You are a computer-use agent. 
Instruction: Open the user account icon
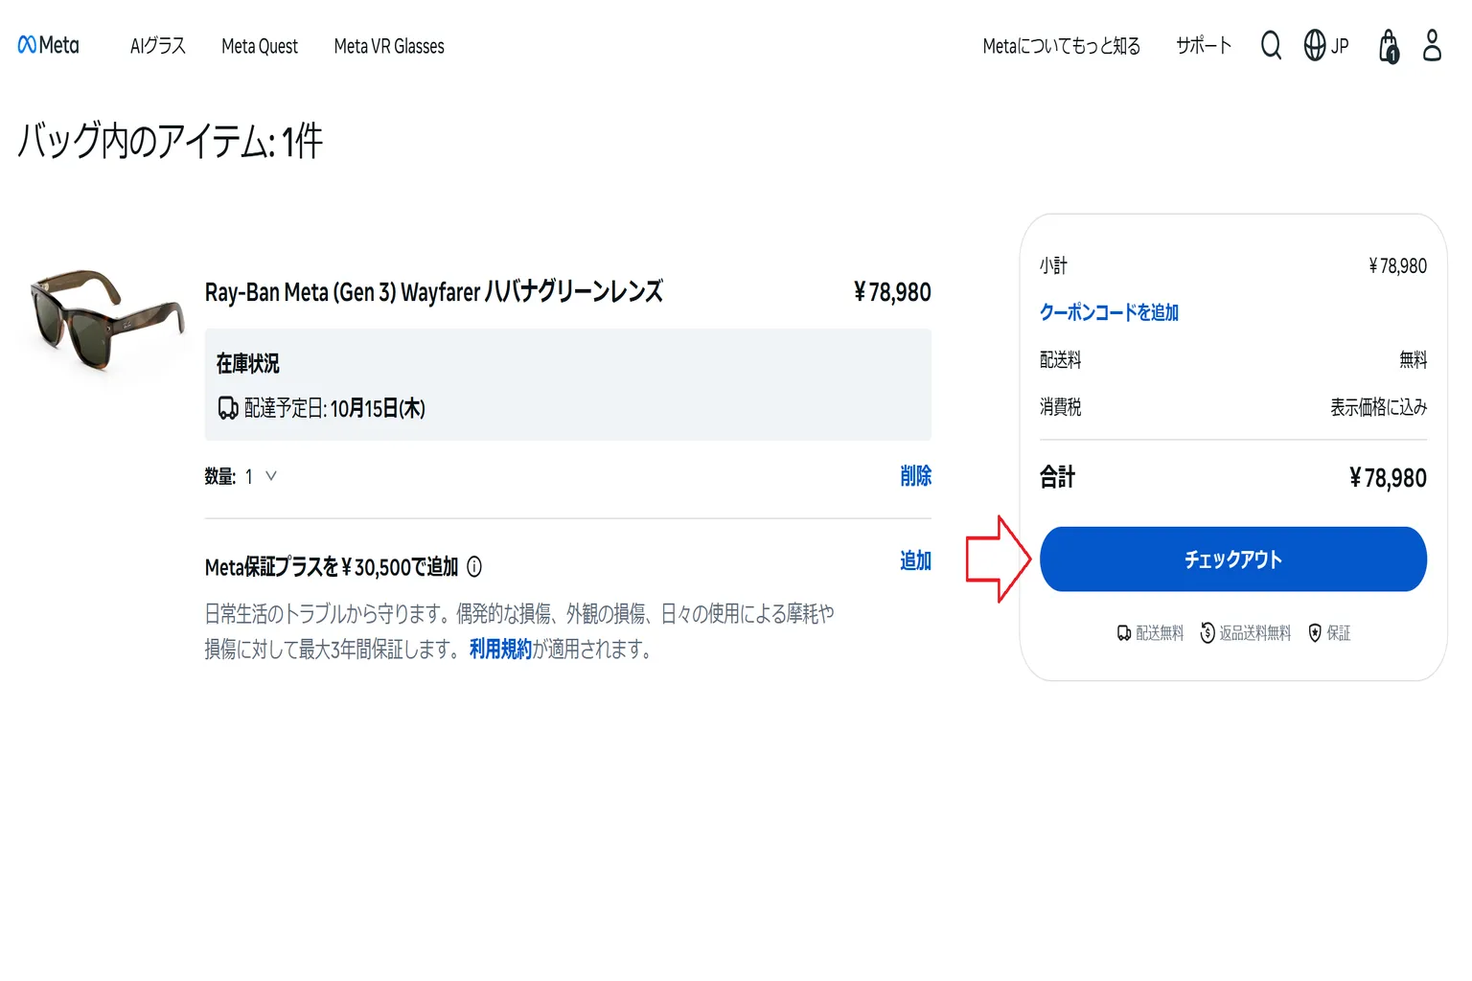[1432, 45]
